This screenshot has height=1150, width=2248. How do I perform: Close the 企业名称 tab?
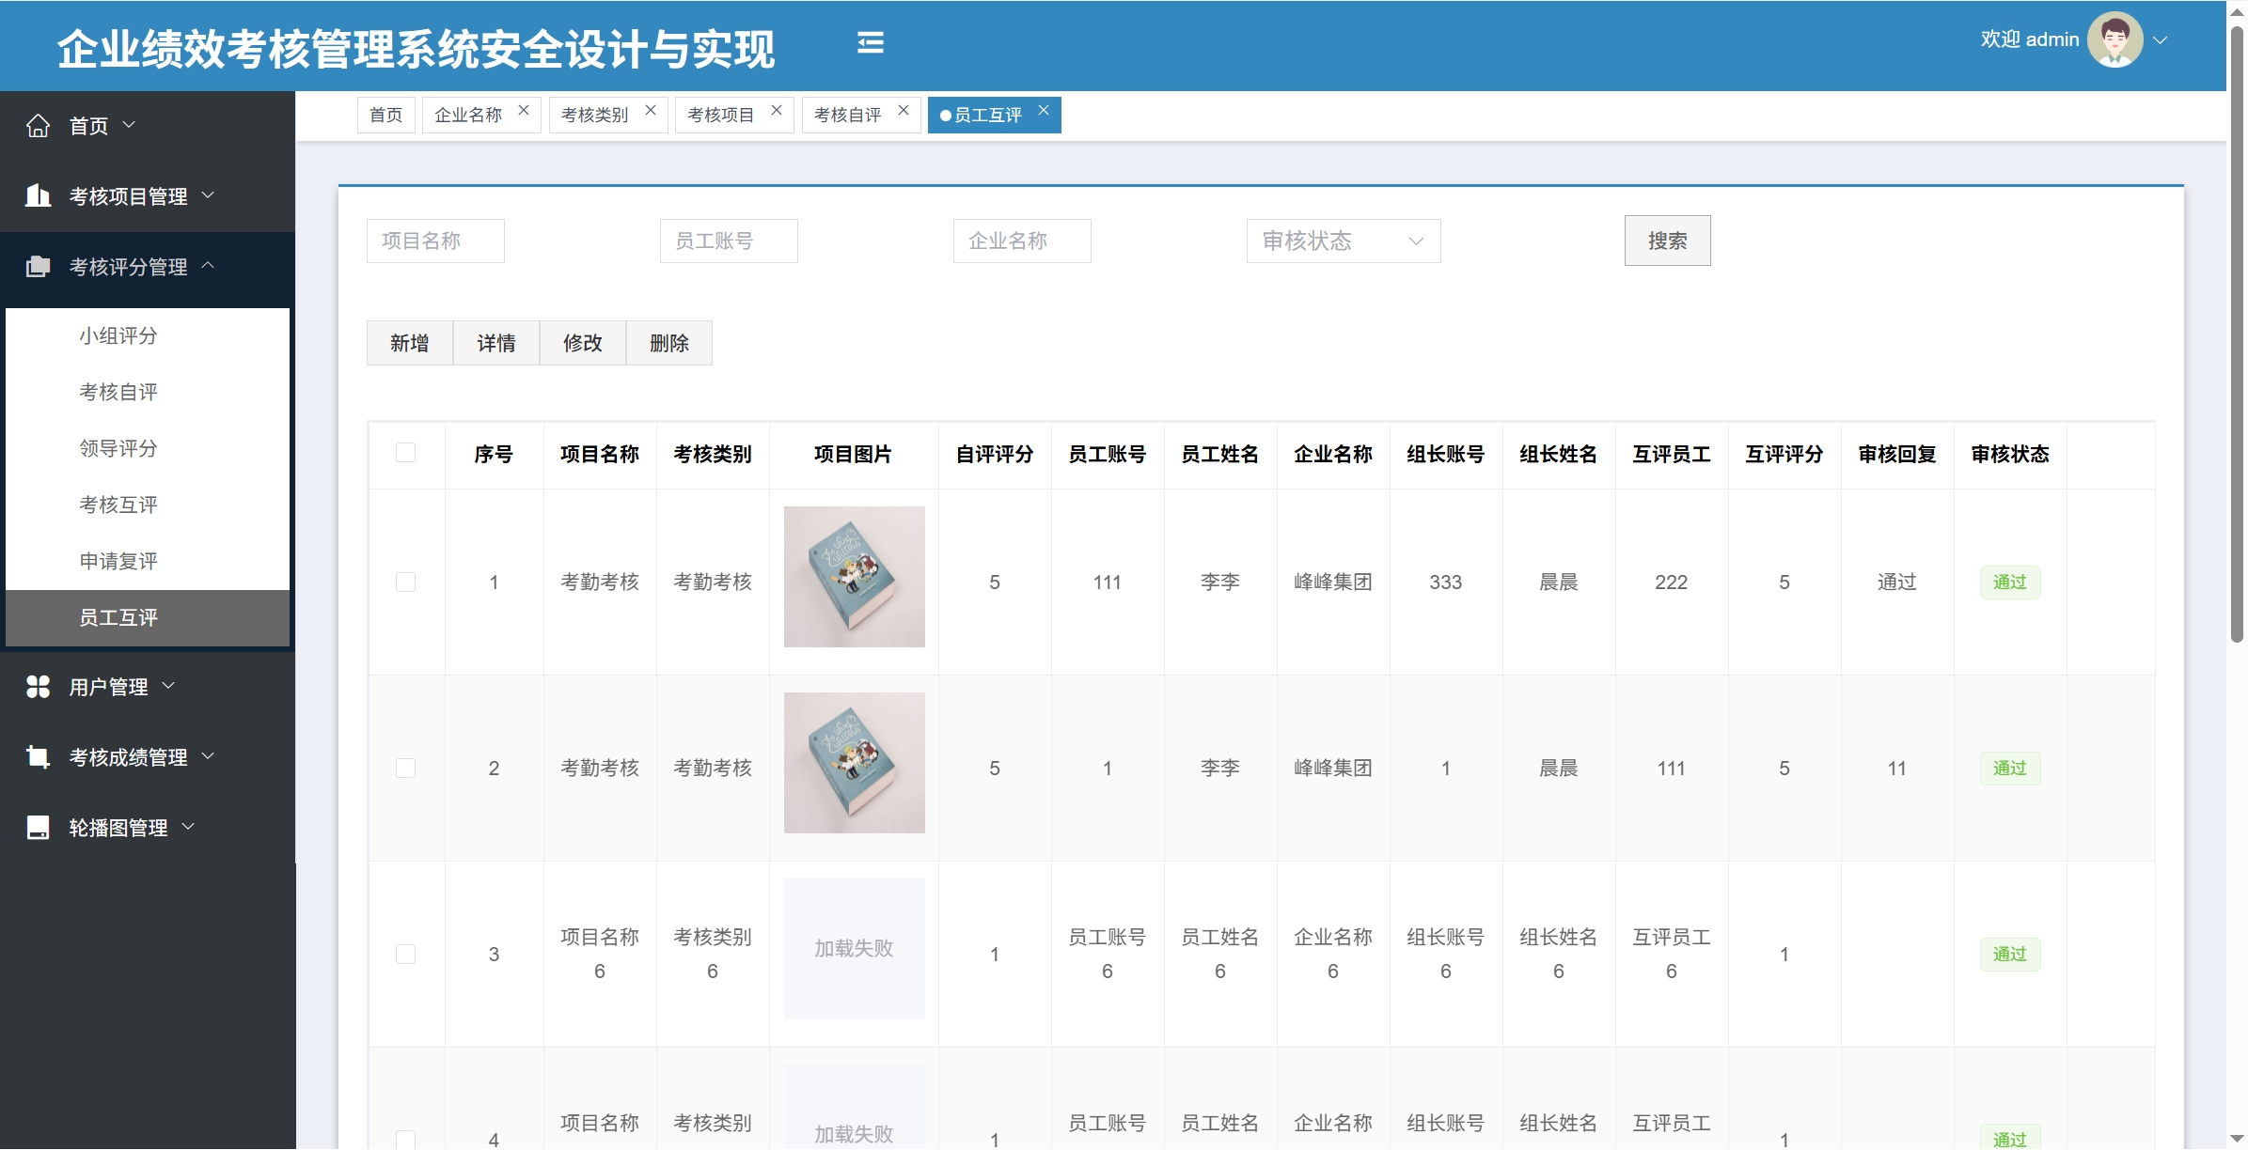(524, 110)
